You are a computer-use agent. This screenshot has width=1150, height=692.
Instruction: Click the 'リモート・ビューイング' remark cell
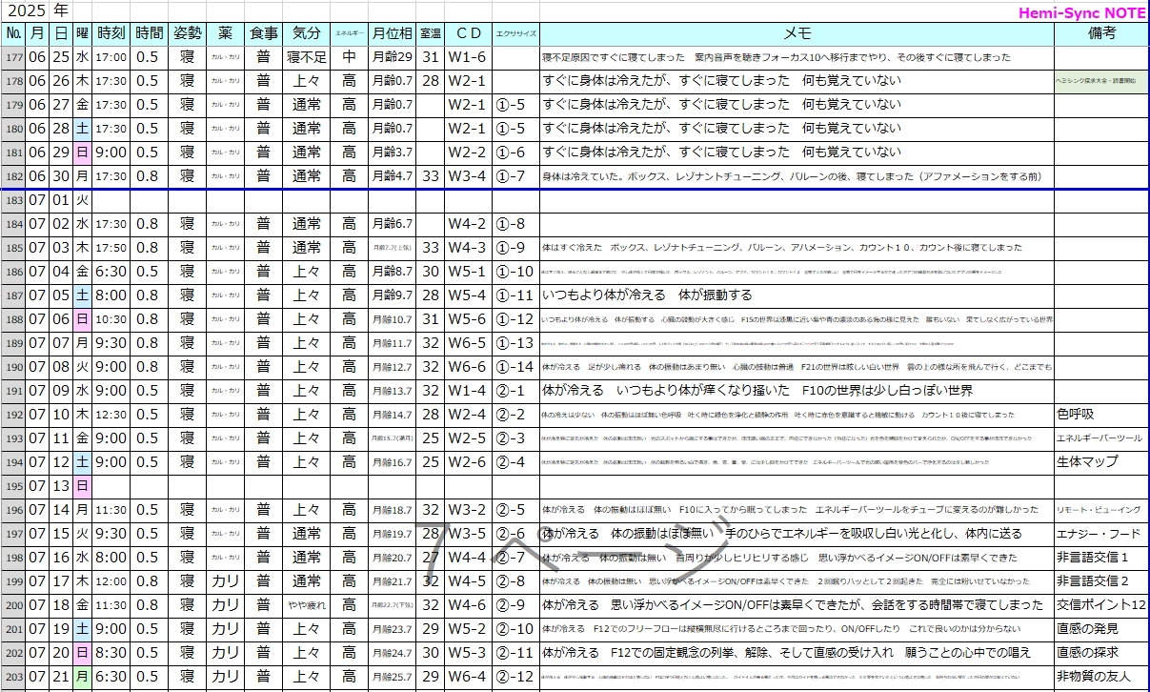coord(1100,510)
